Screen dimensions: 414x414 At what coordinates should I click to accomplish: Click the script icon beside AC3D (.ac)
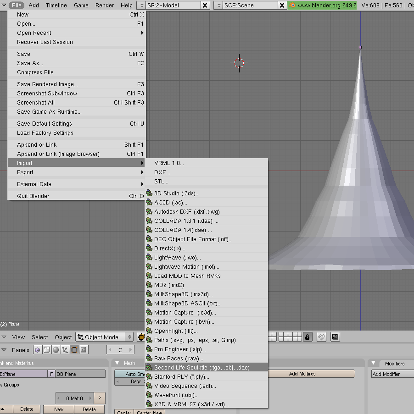(149, 202)
